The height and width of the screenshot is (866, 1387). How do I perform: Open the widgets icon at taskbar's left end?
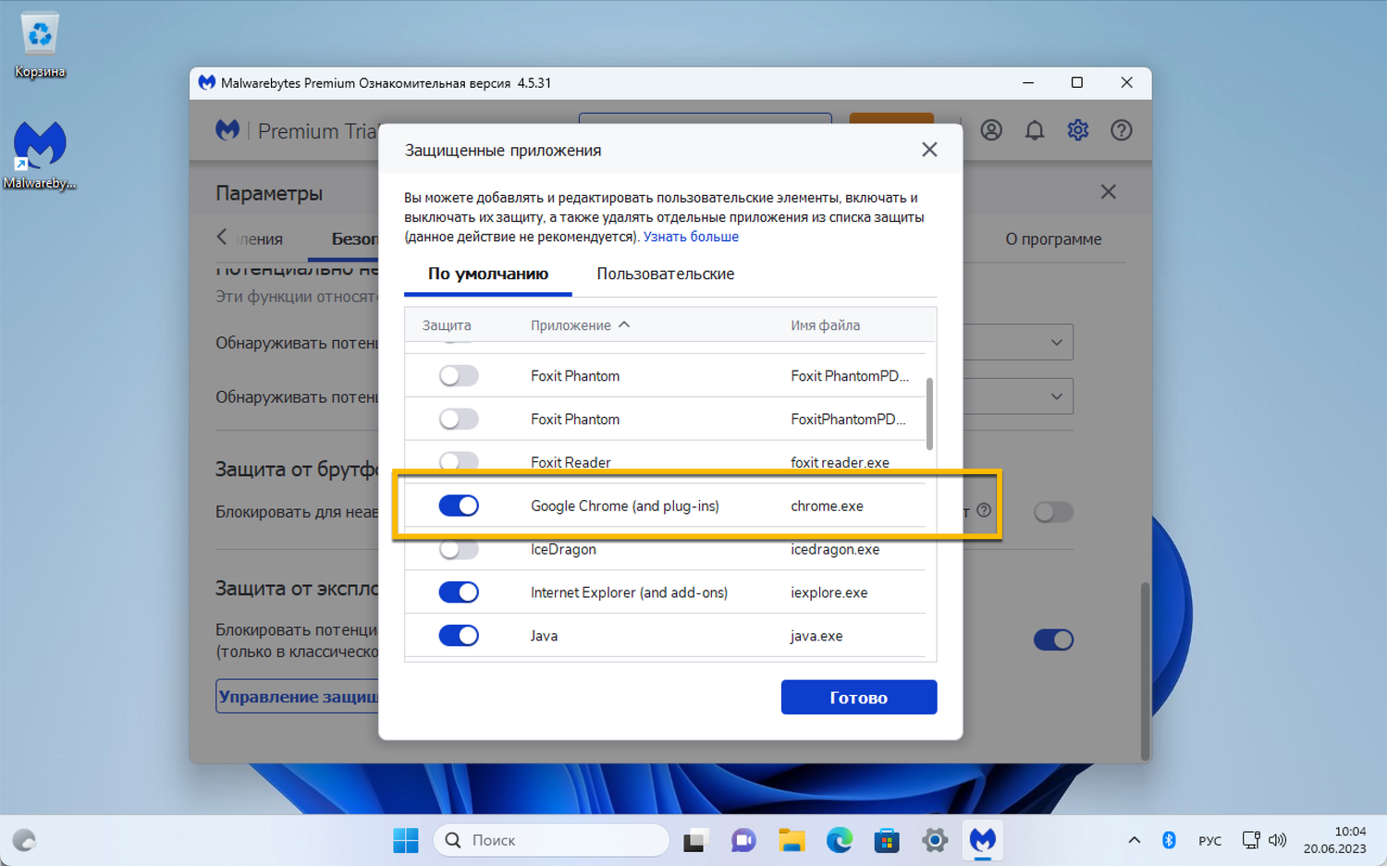24,840
